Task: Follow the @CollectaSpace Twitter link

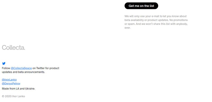Action: [x=21, y=68]
